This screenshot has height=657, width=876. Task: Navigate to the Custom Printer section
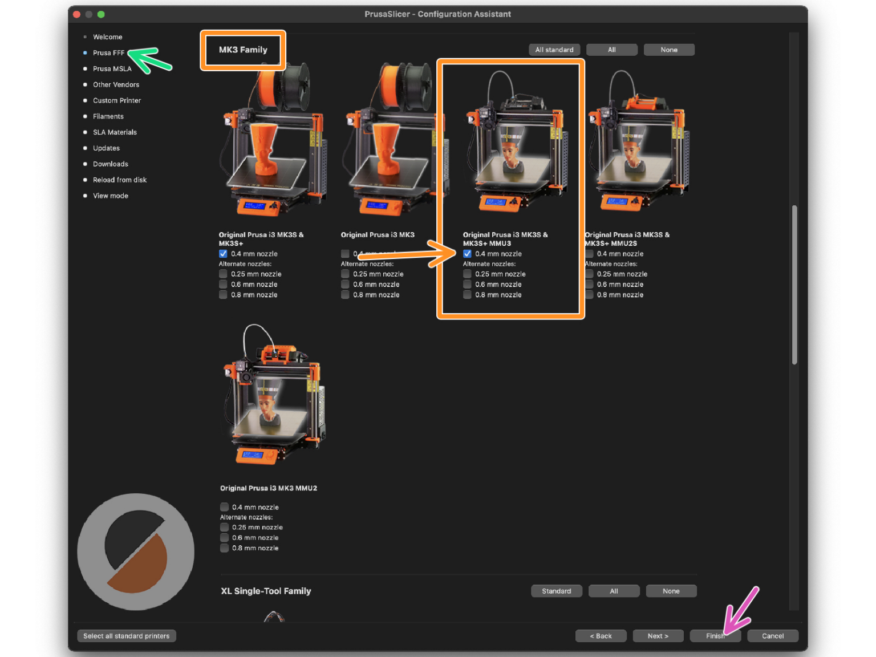(x=117, y=100)
